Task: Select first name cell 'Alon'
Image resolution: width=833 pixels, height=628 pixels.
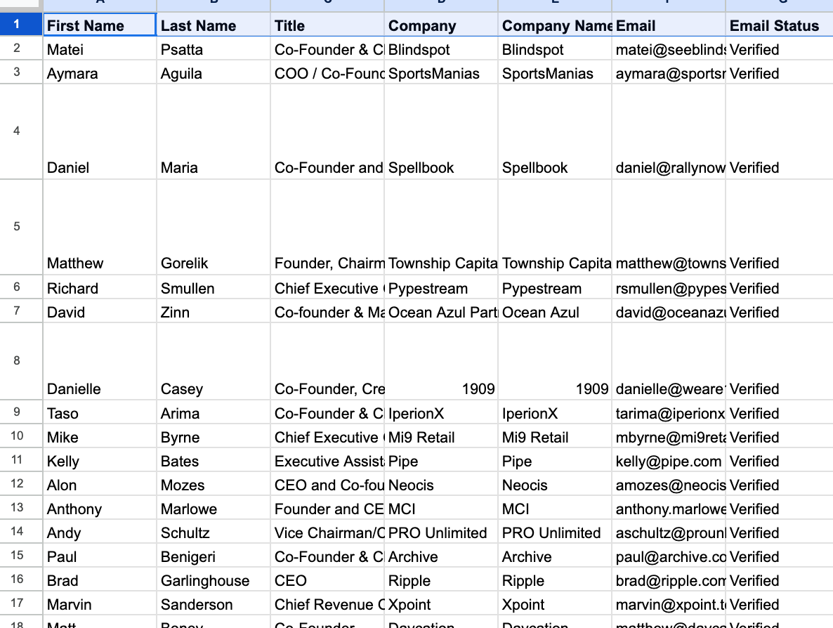Action: (x=100, y=484)
